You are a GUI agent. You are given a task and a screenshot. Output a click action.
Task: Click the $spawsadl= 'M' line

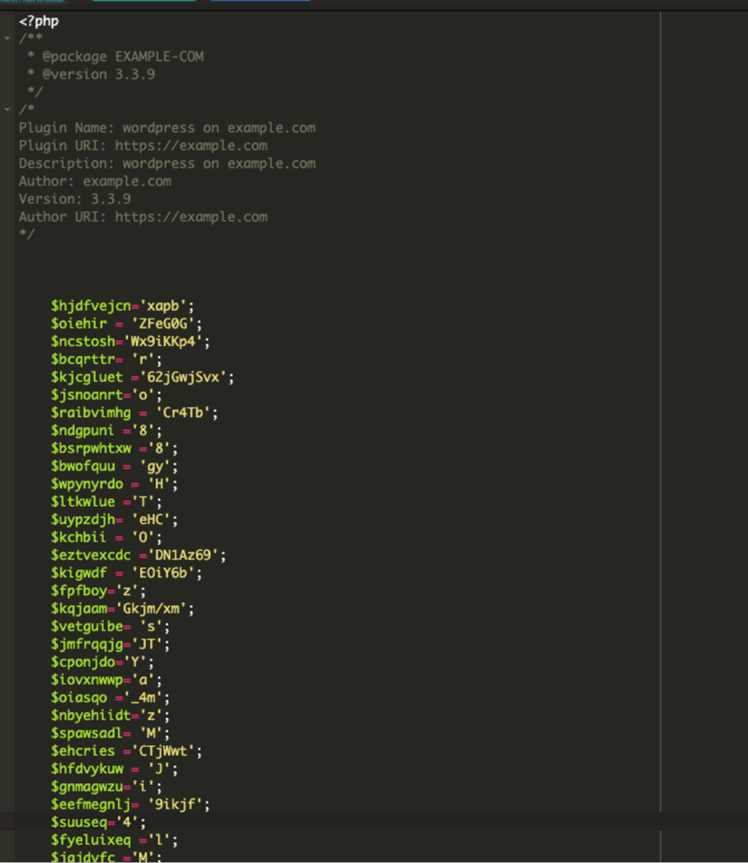tap(110, 733)
